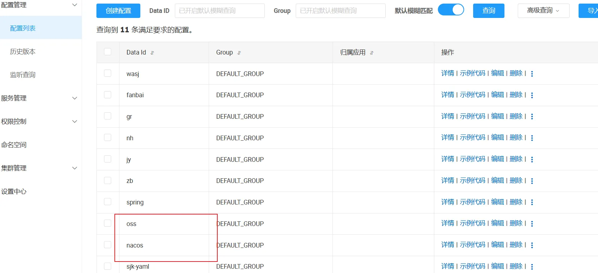Image resolution: width=598 pixels, height=273 pixels.
Task: Open more actions menu for spring row
Action: coord(532,202)
